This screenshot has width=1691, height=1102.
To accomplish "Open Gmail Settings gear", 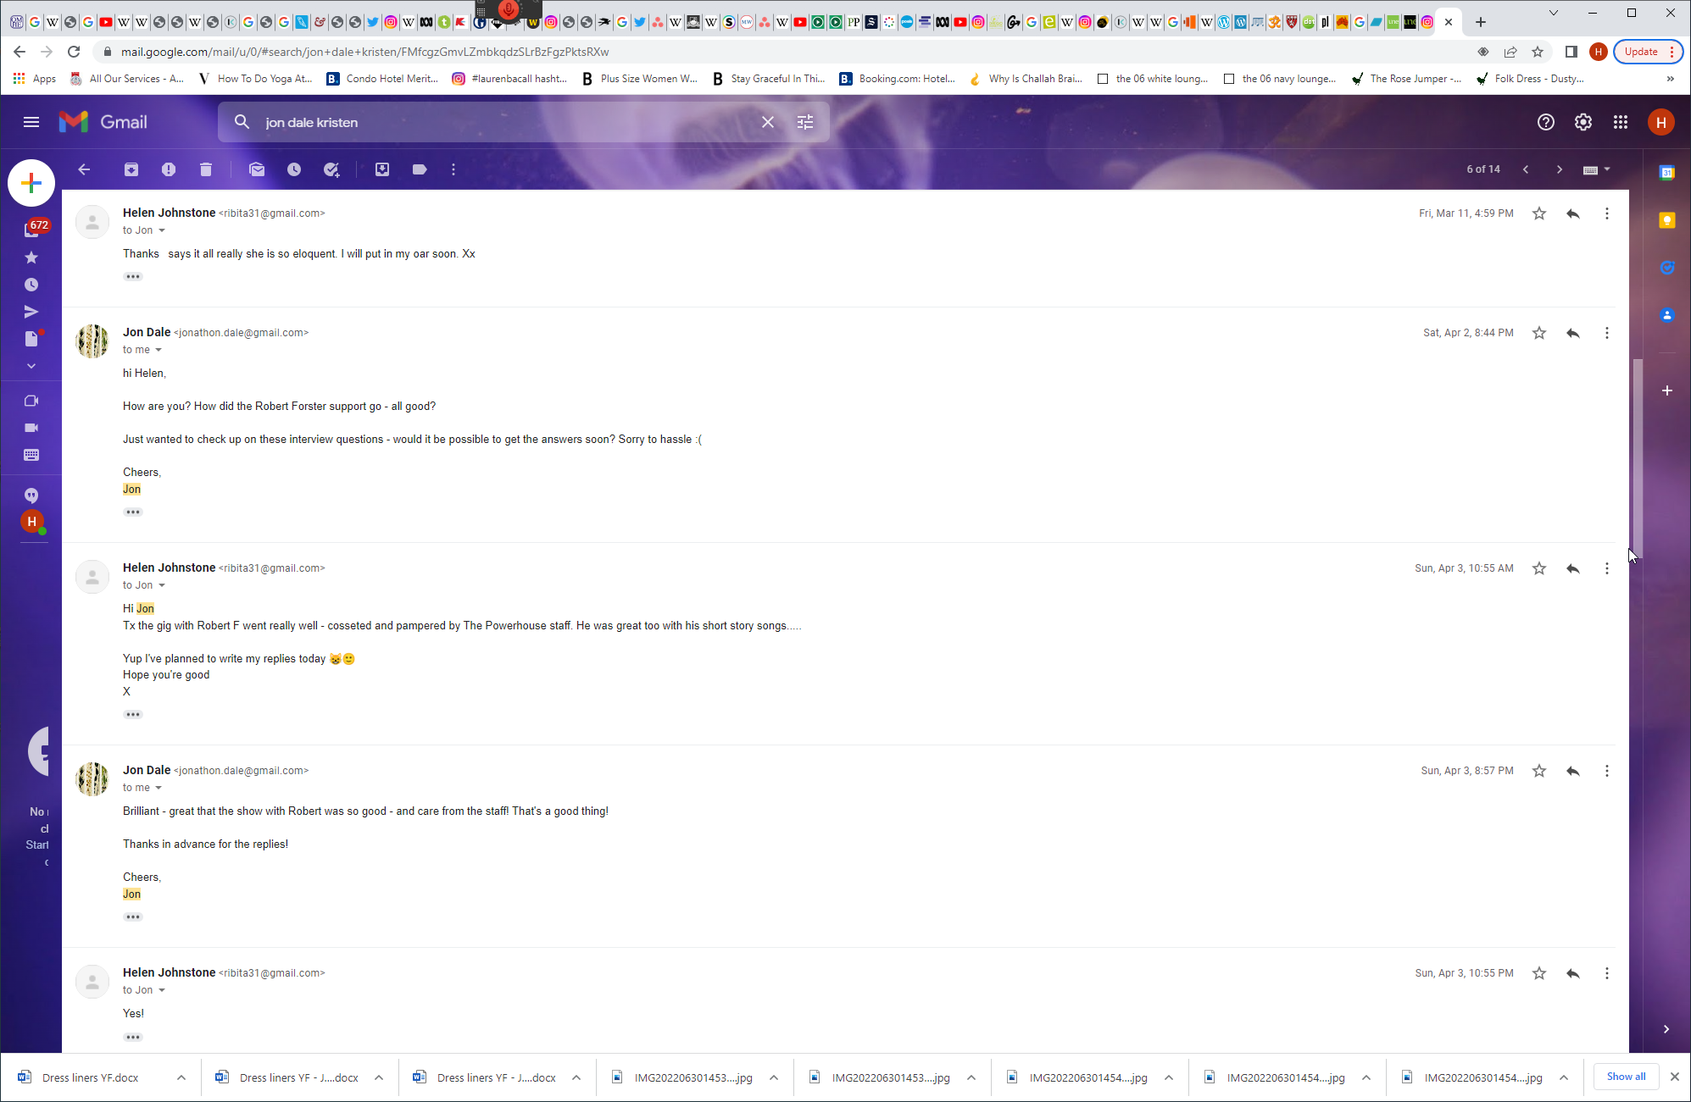I will 1583,122.
